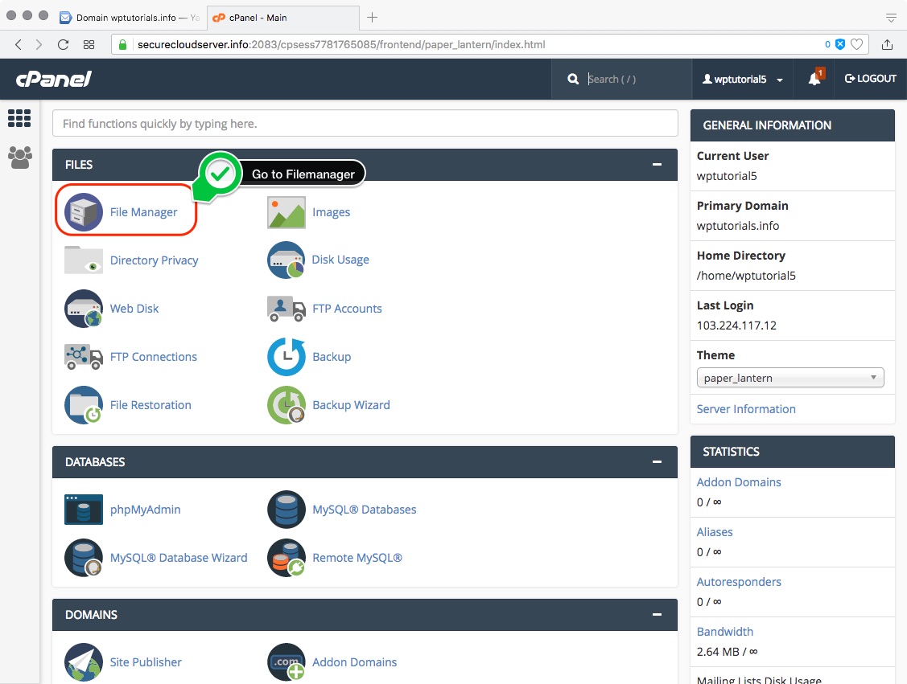Viewport: 907px width, 684px height.
Task: Open the Directory Privacy link
Action: point(154,260)
